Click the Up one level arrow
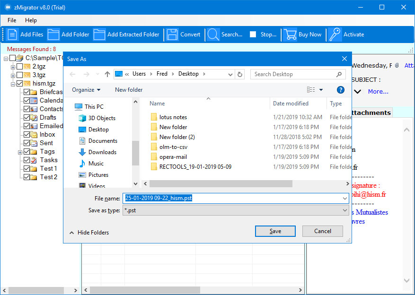The width and height of the screenshot is (415, 295). (107, 74)
